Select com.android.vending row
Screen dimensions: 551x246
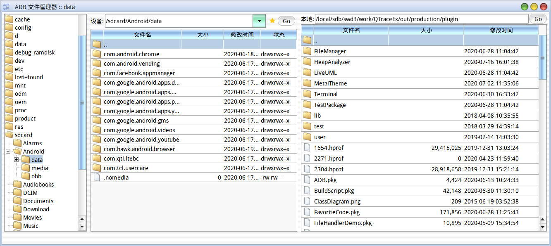click(194, 64)
